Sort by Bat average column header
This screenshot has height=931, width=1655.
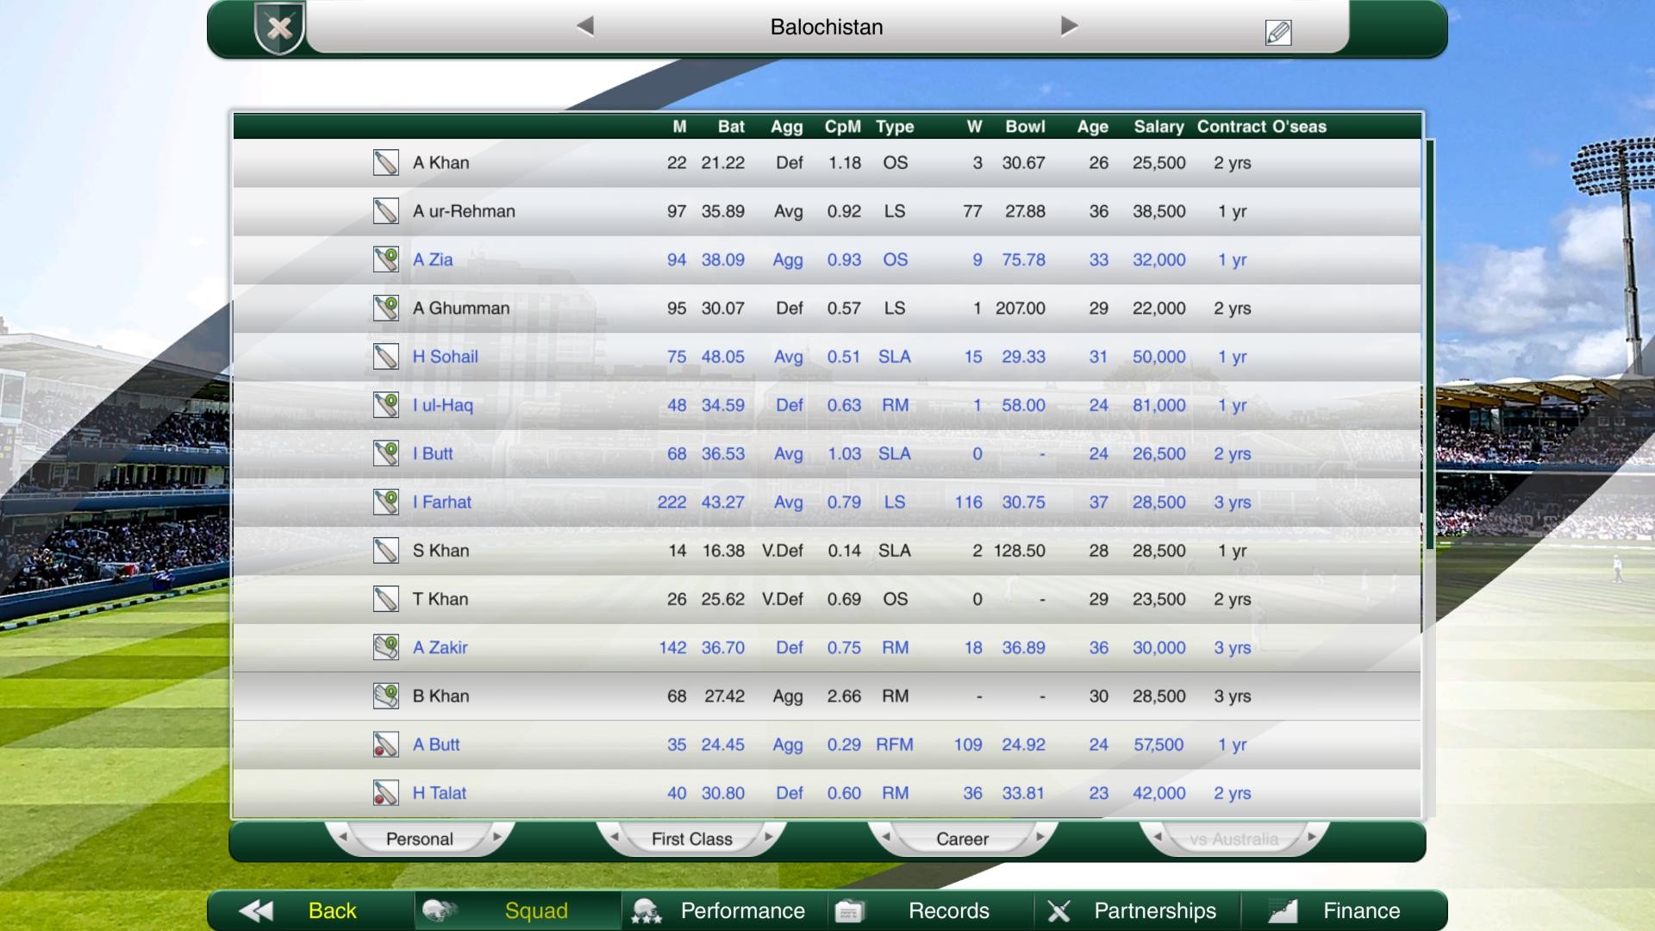(x=731, y=127)
